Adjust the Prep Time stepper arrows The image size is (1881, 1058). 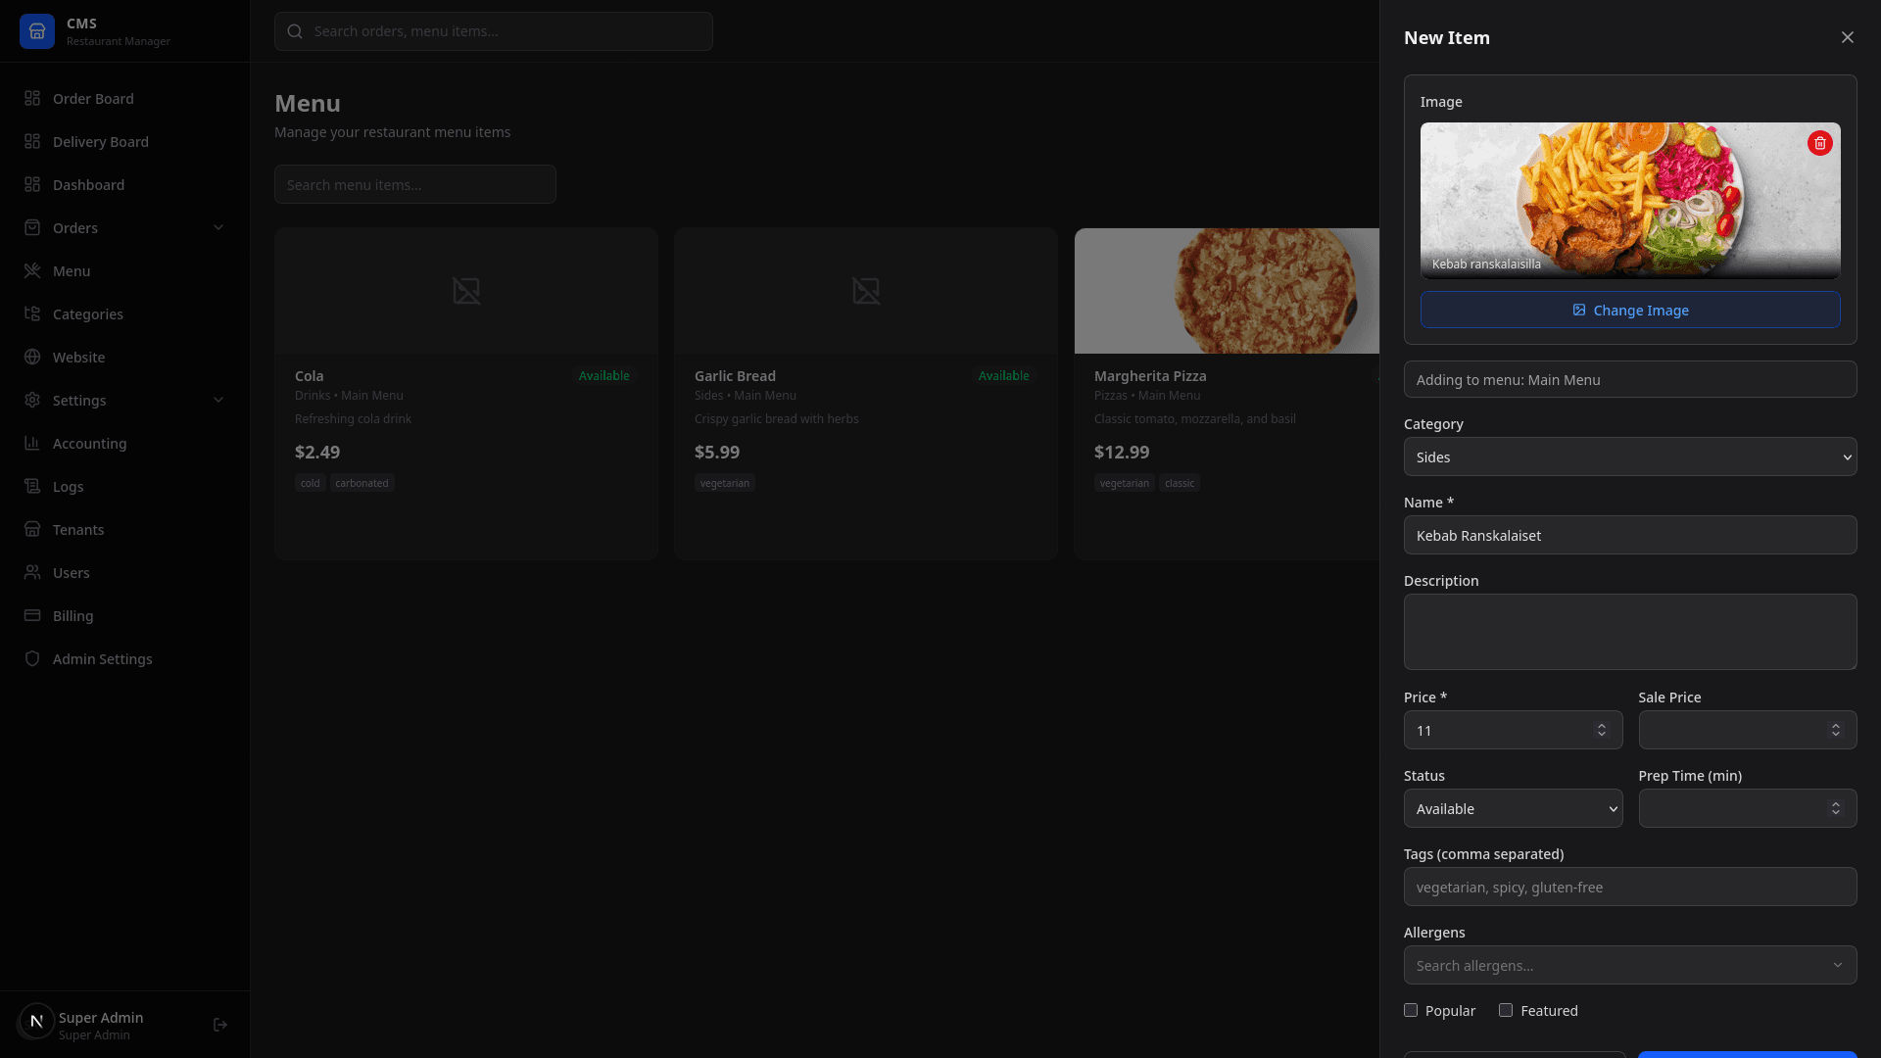pos(1836,808)
